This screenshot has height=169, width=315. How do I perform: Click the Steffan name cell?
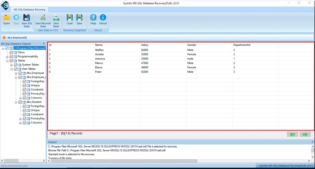(x=100, y=50)
